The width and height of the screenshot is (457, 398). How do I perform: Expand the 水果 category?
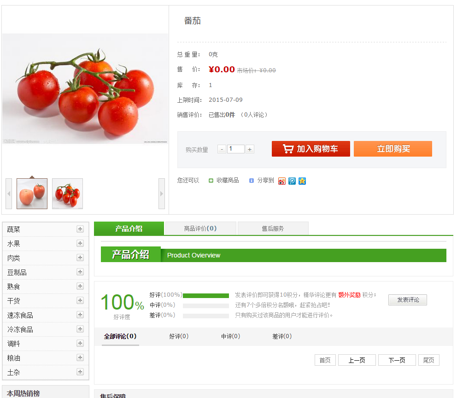80,243
